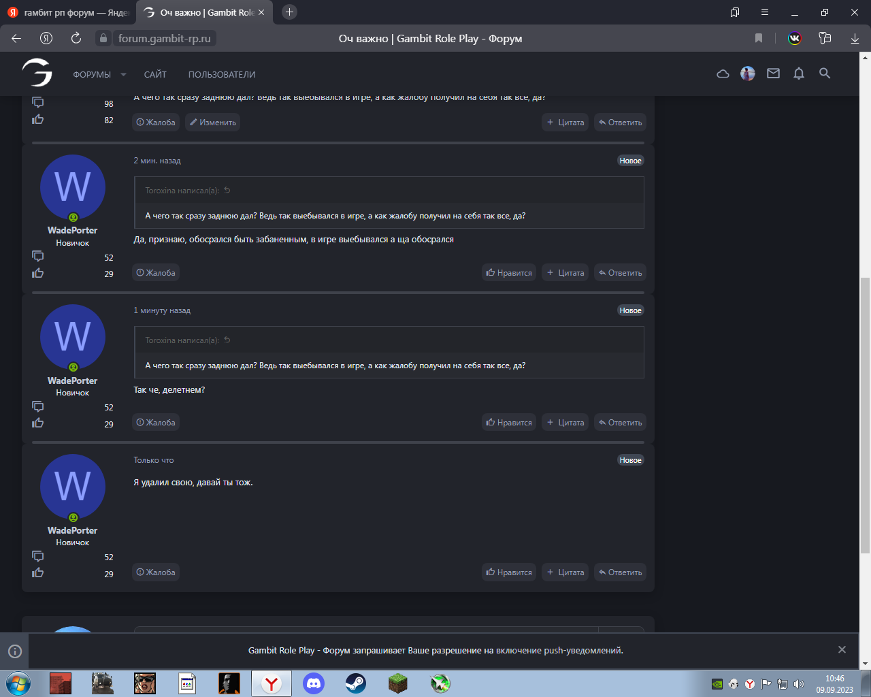Open the notifications bell icon

[x=799, y=74]
